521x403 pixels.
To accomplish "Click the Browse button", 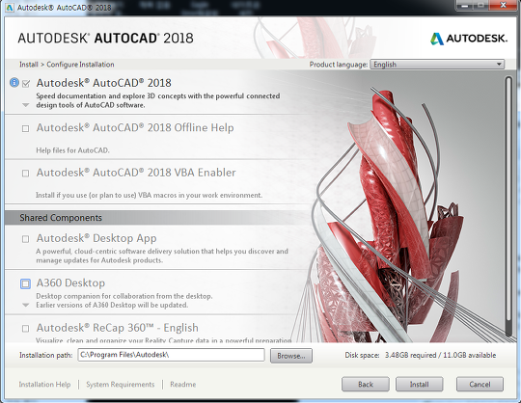I will tap(291, 356).
